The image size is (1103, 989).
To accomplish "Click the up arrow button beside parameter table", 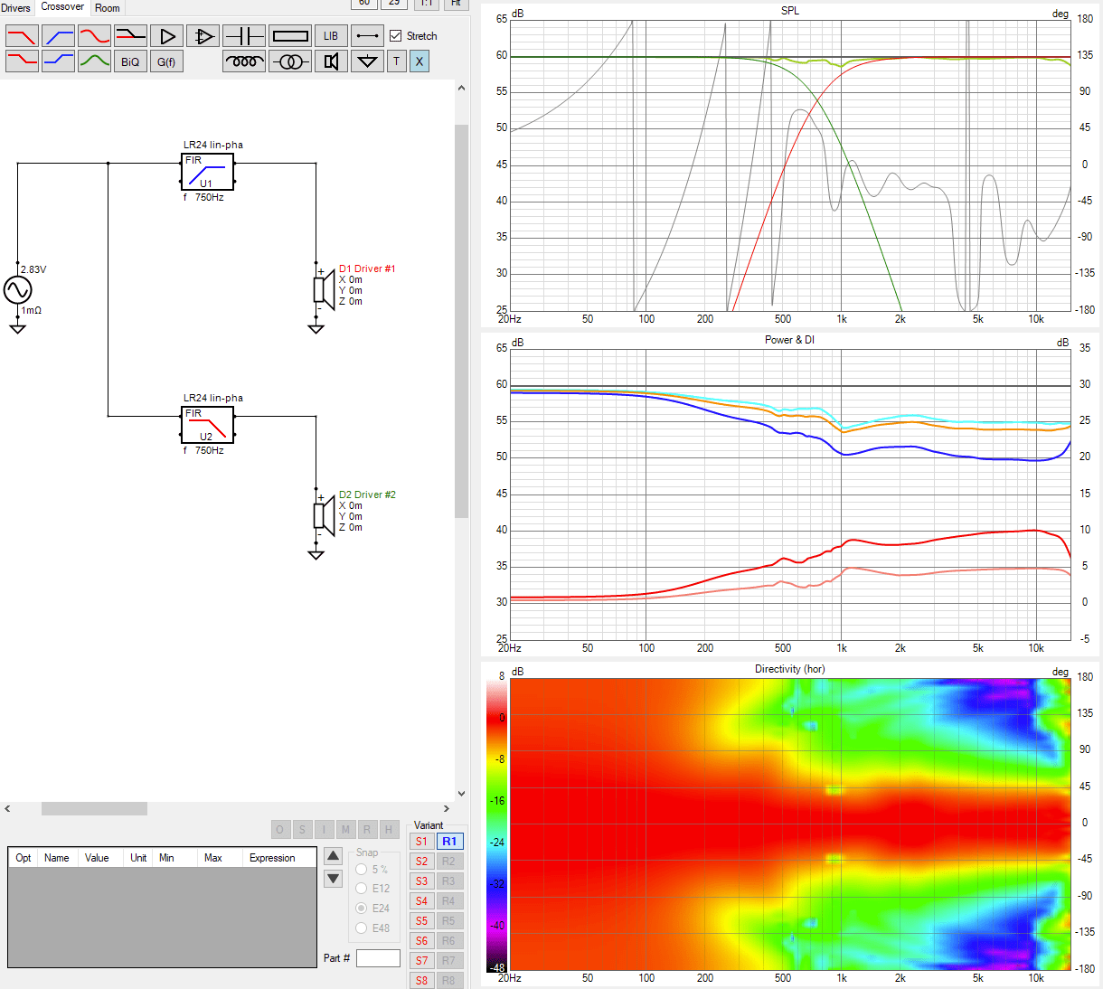I will click(333, 856).
